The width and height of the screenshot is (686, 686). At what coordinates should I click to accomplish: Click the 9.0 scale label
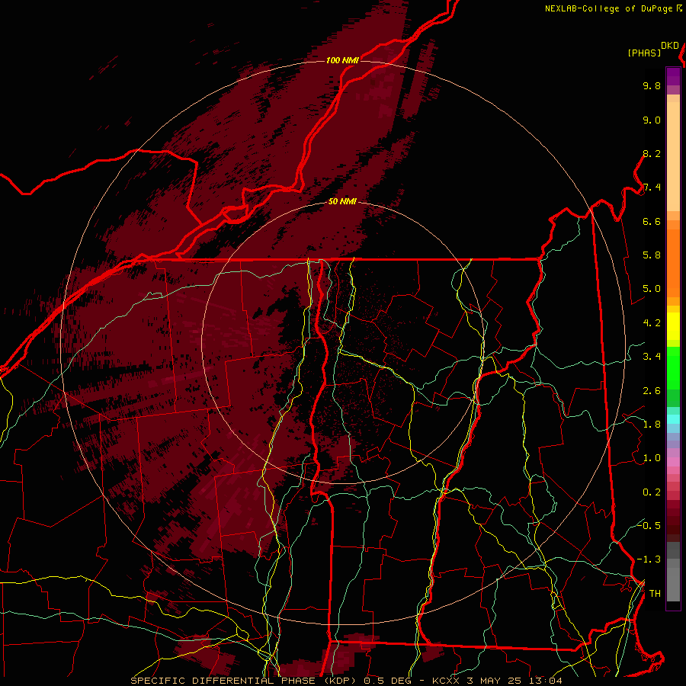coord(652,120)
